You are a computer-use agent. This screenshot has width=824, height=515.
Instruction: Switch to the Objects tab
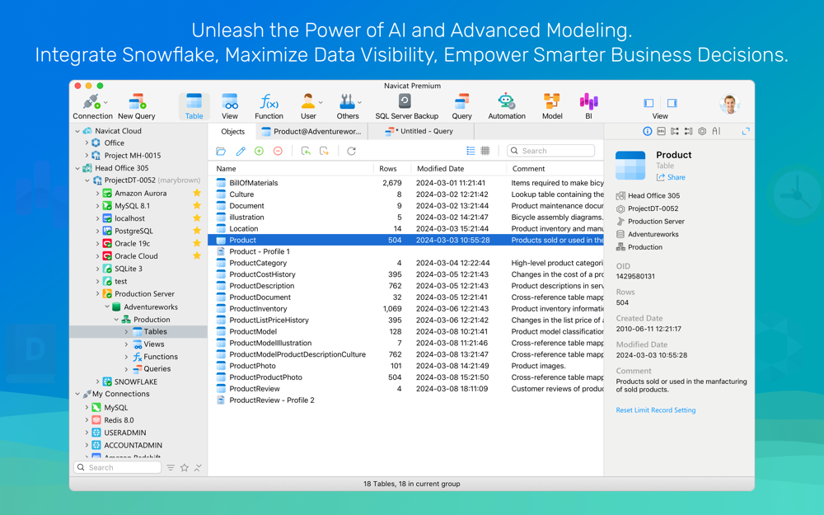coord(233,131)
